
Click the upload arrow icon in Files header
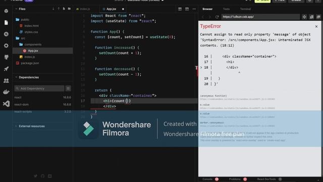pyautogui.click(x=59, y=9)
